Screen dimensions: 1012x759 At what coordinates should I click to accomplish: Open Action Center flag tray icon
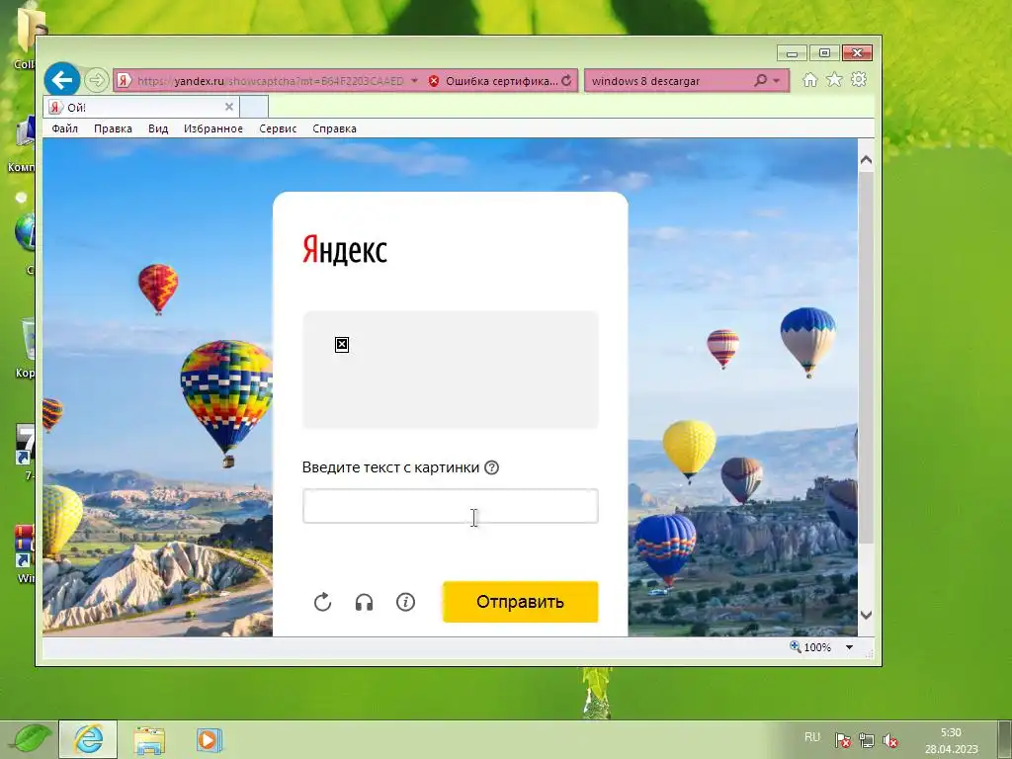pyautogui.click(x=842, y=739)
